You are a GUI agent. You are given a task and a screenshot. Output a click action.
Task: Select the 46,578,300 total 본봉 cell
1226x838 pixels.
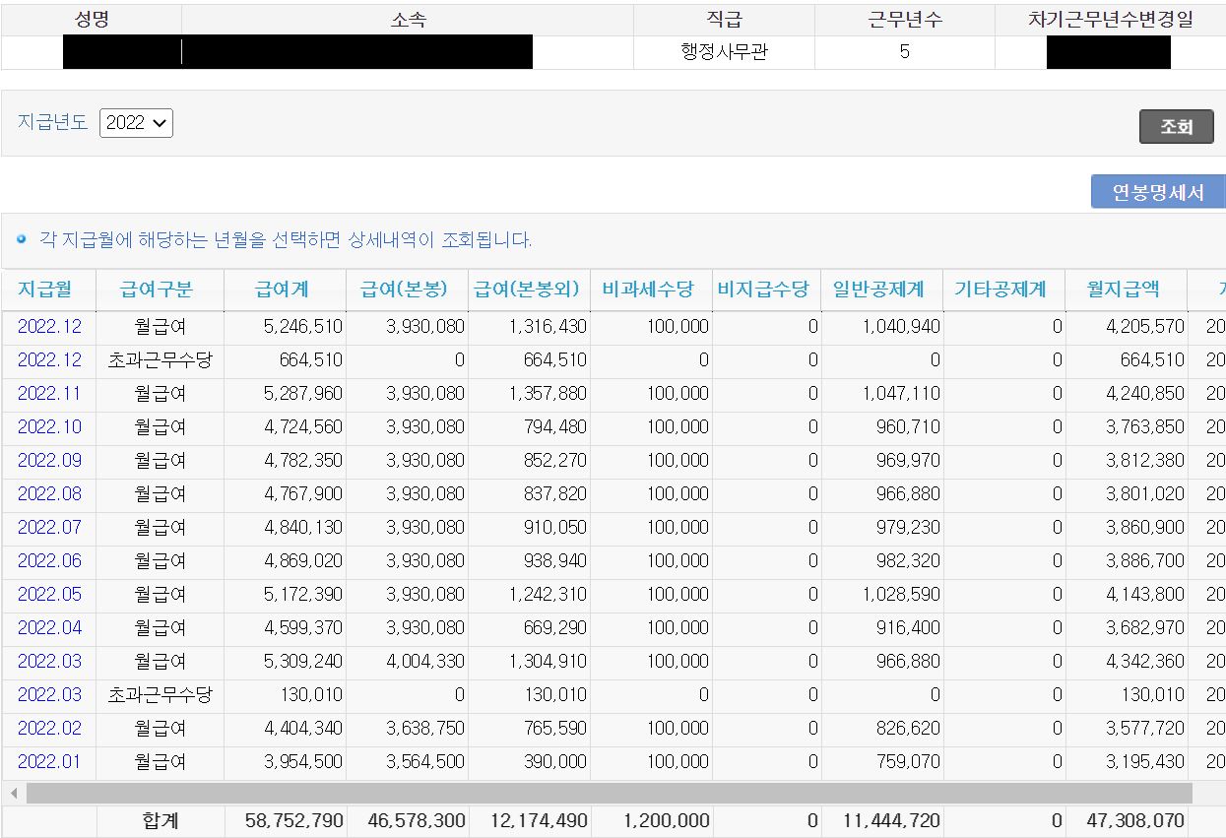[408, 820]
